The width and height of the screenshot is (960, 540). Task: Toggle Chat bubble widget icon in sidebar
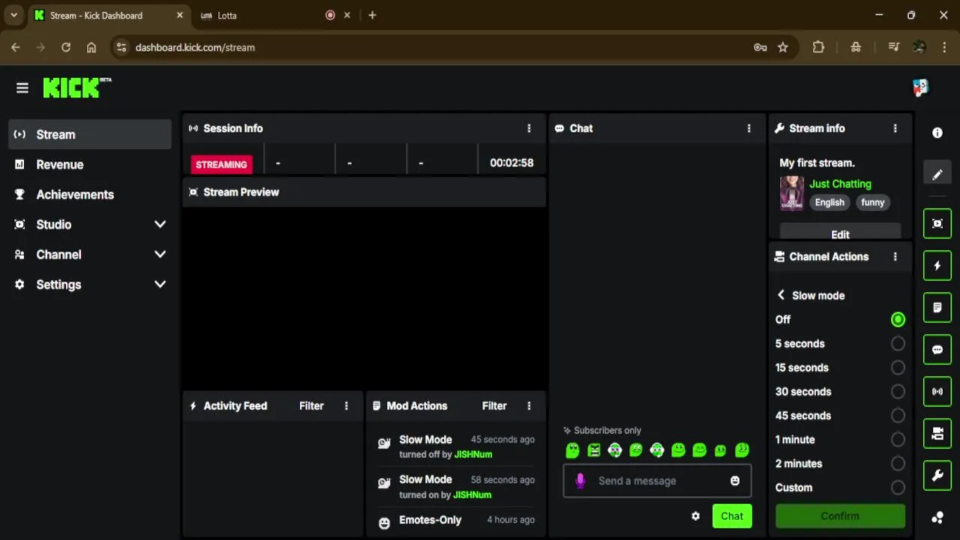pos(937,349)
